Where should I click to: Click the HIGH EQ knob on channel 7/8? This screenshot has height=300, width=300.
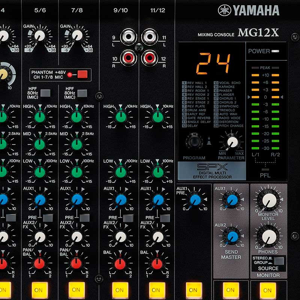(x=77, y=117)
